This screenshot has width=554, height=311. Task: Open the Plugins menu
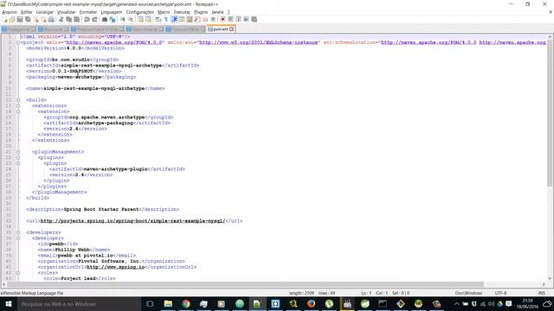(201, 12)
